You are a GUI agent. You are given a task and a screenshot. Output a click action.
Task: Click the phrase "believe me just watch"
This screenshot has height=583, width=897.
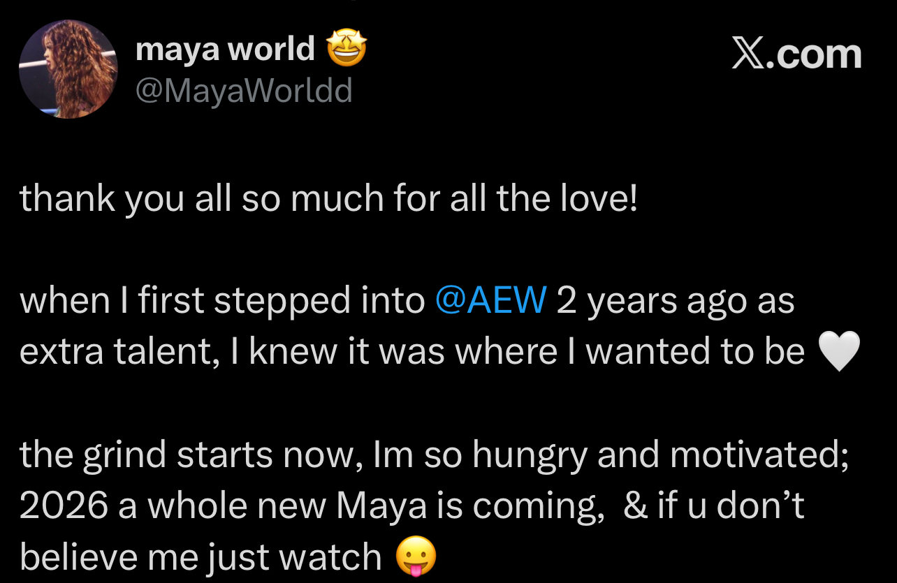click(200, 557)
